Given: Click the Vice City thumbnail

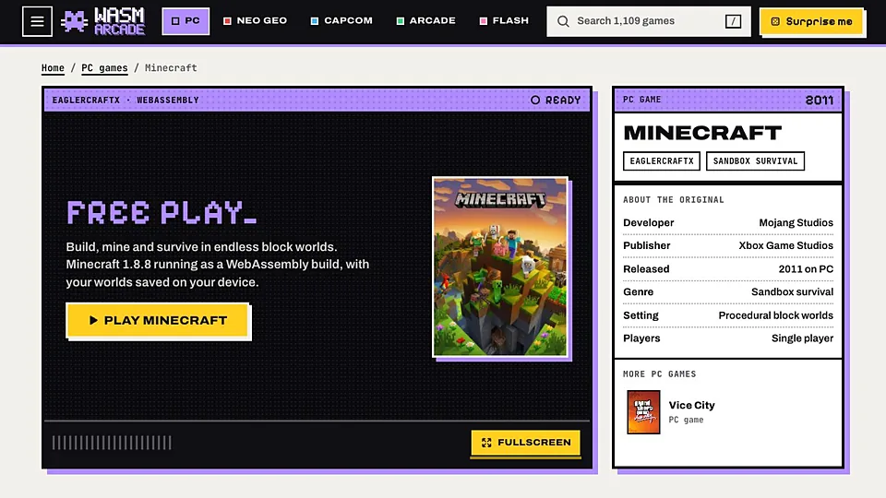Looking at the screenshot, I should click(643, 412).
